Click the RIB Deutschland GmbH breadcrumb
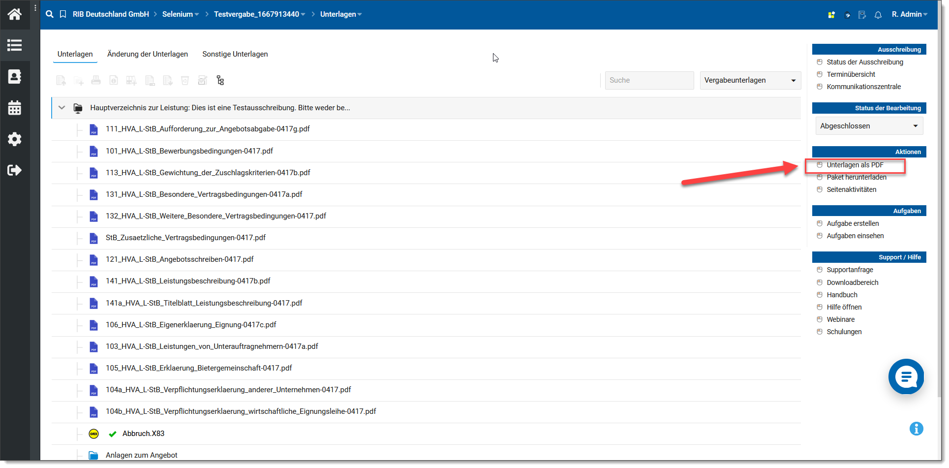This screenshot has width=949, height=468. 111,14
